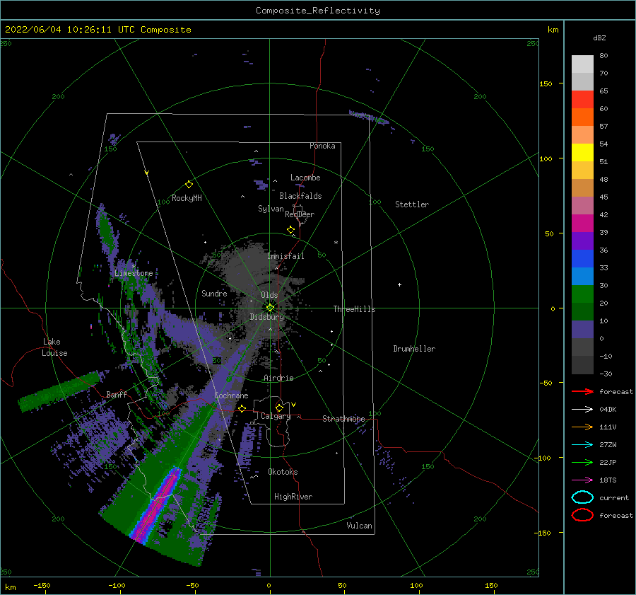Click the Sylvan label on map
The image size is (636, 595).
click(x=271, y=209)
